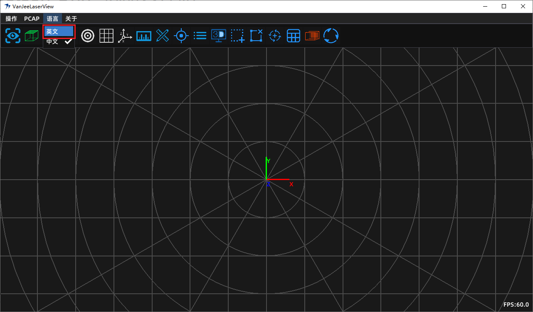533x312 pixels.
Task: Maximize the VanJeeLaserView window
Action: (504, 6)
